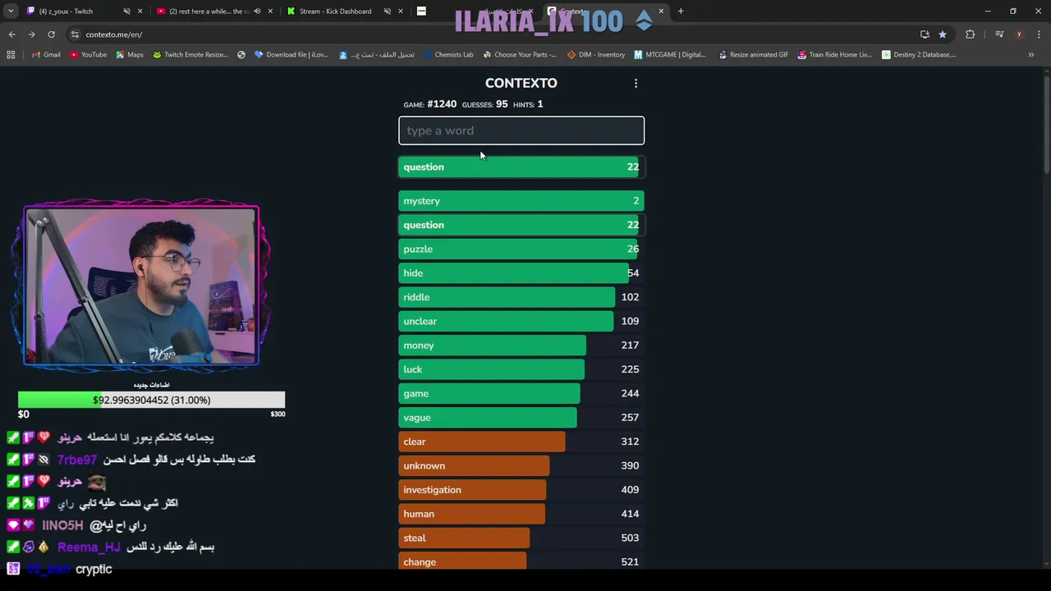Open the Chrome profile avatar

(x=1019, y=34)
